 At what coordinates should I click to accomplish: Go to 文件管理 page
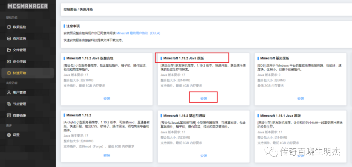28,50
